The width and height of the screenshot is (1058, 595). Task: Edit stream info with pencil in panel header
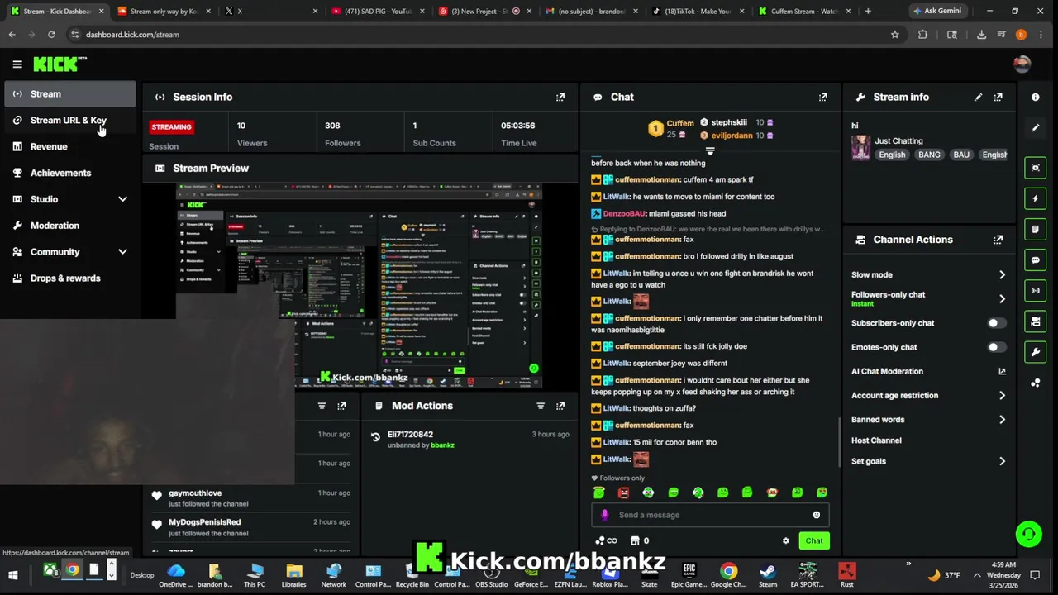pos(979,97)
